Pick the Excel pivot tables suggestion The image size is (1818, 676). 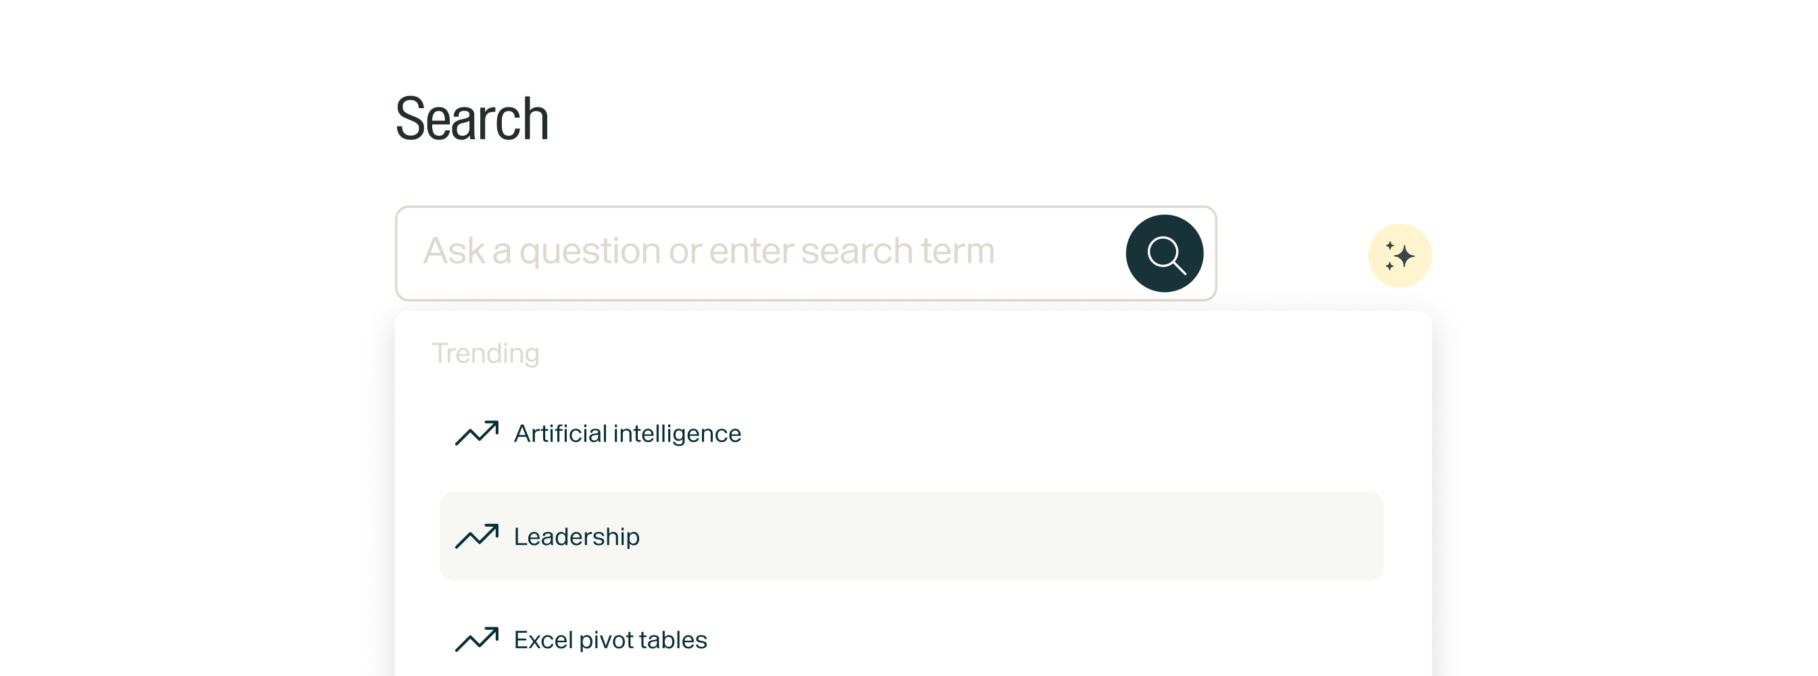coord(610,639)
